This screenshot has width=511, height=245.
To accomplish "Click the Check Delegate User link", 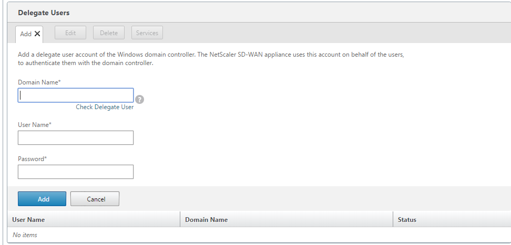I will (x=105, y=107).
